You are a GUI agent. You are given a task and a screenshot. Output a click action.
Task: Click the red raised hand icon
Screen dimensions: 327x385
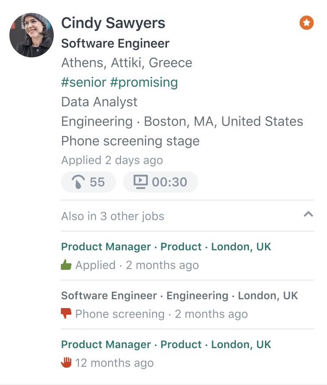tap(66, 362)
